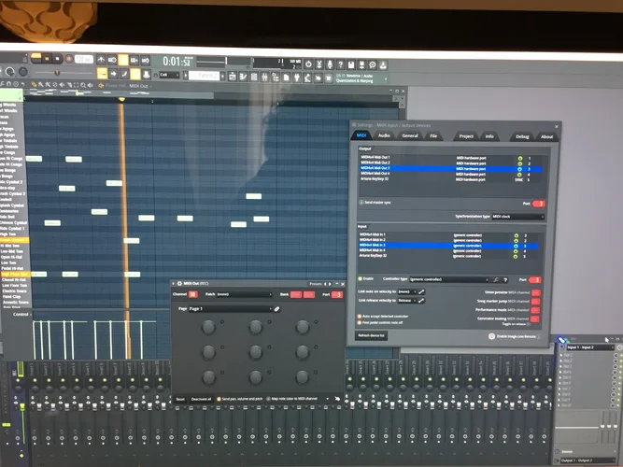623x467 pixels.
Task: Click the power-style icon in top toolbar
Action: click(308, 64)
